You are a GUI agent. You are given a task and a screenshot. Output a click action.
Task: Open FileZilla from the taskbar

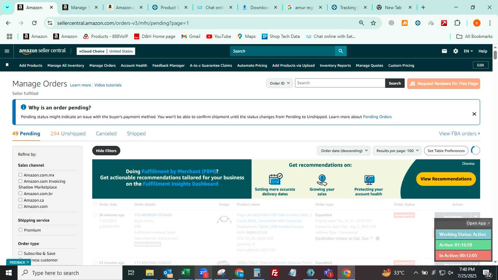(x=275, y=273)
